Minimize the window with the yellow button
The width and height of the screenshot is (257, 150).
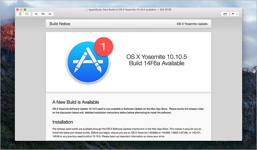(x=21, y=10)
